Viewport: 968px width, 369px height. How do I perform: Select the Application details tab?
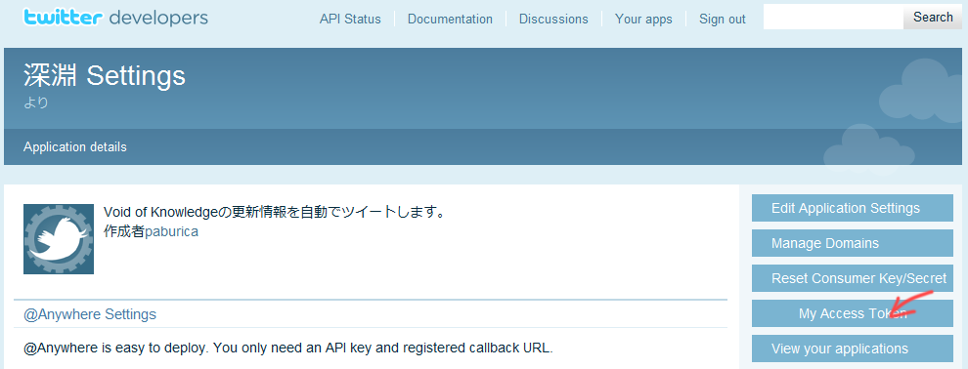pyautogui.click(x=74, y=147)
